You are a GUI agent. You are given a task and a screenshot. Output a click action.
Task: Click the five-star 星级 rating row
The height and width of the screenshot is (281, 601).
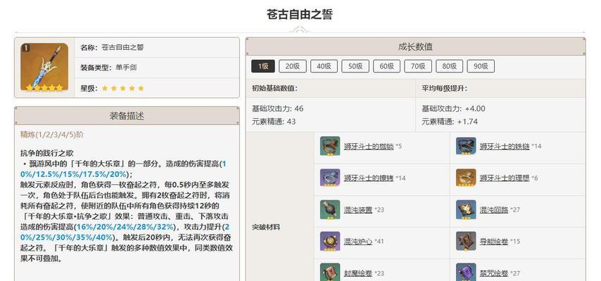(157, 88)
